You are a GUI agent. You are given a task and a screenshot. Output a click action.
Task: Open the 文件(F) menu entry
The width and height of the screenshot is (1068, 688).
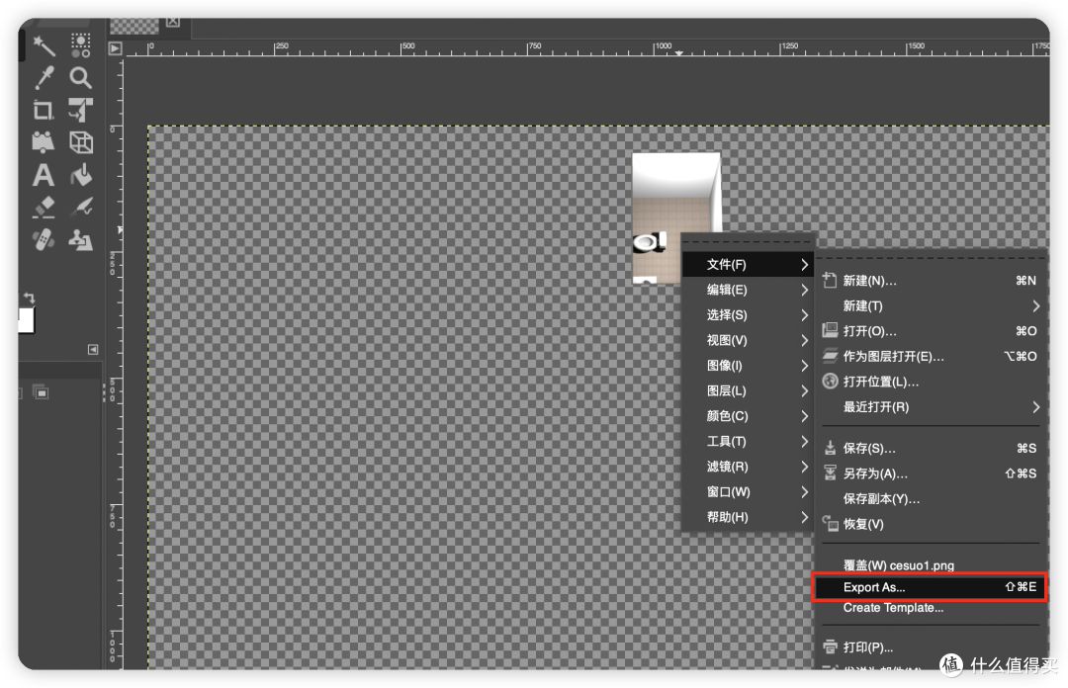tap(748, 264)
